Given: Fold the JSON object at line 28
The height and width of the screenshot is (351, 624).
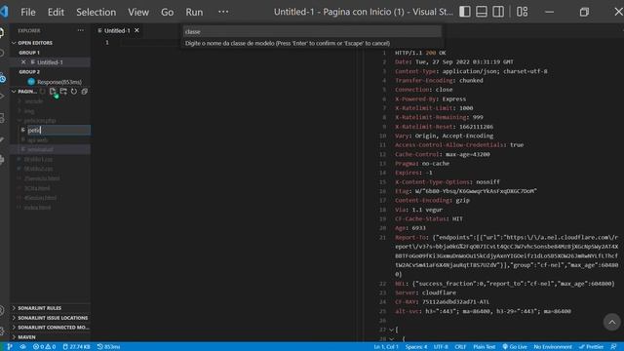Looking at the screenshot, I should tap(392, 339).
